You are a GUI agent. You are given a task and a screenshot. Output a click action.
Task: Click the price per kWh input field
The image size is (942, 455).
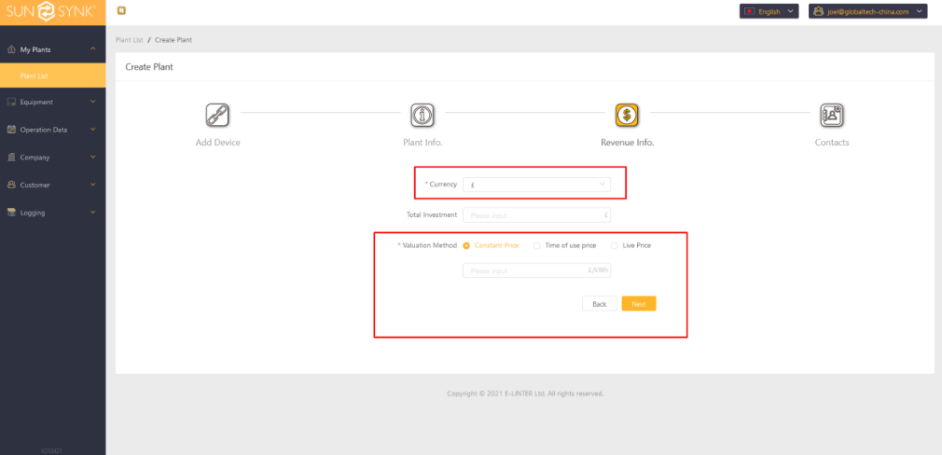coord(536,270)
